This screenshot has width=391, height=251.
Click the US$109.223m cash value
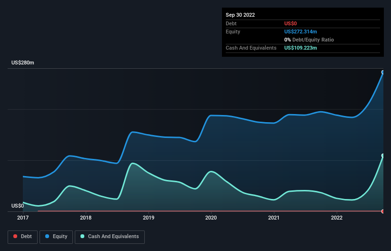301,48
